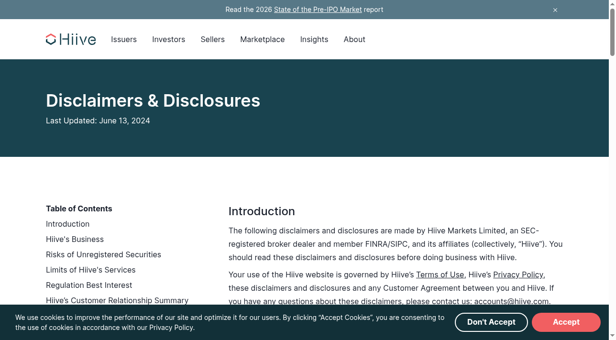Click the vertical page scrollbar thumb
Viewport: 616px width, 340px height.
point(612,32)
